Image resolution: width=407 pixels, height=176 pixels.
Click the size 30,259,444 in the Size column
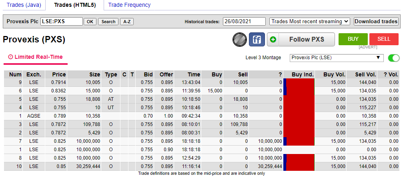coord(88,166)
